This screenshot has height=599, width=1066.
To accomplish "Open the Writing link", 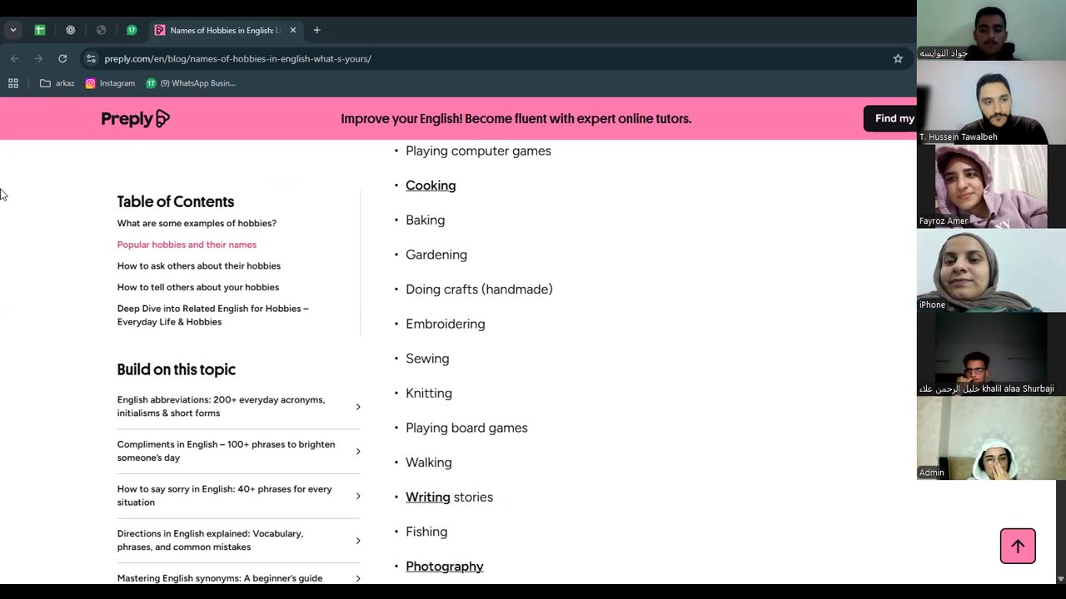I will tap(428, 497).
